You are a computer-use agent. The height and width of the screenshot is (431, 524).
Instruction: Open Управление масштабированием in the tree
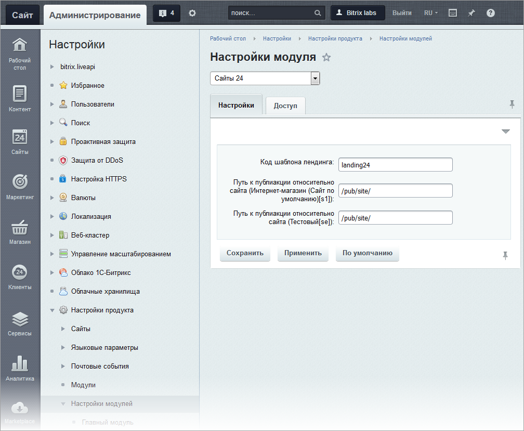pyautogui.click(x=121, y=254)
